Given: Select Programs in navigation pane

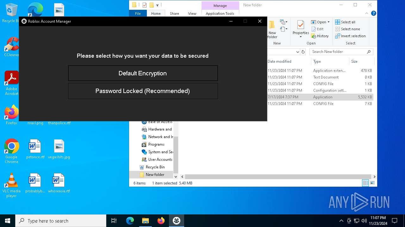Looking at the screenshot, I should tap(153, 144).
